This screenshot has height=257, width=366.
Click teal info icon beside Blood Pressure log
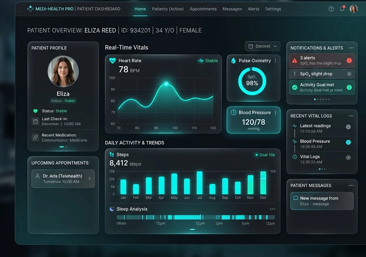[348, 142]
